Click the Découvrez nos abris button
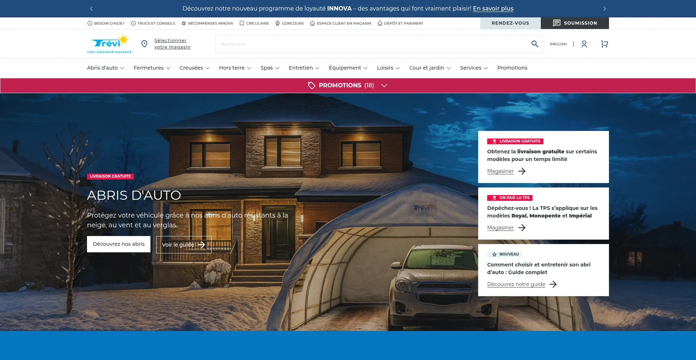 [x=119, y=244]
